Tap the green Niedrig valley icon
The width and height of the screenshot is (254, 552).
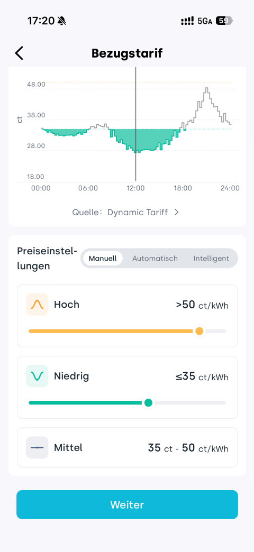(x=37, y=376)
